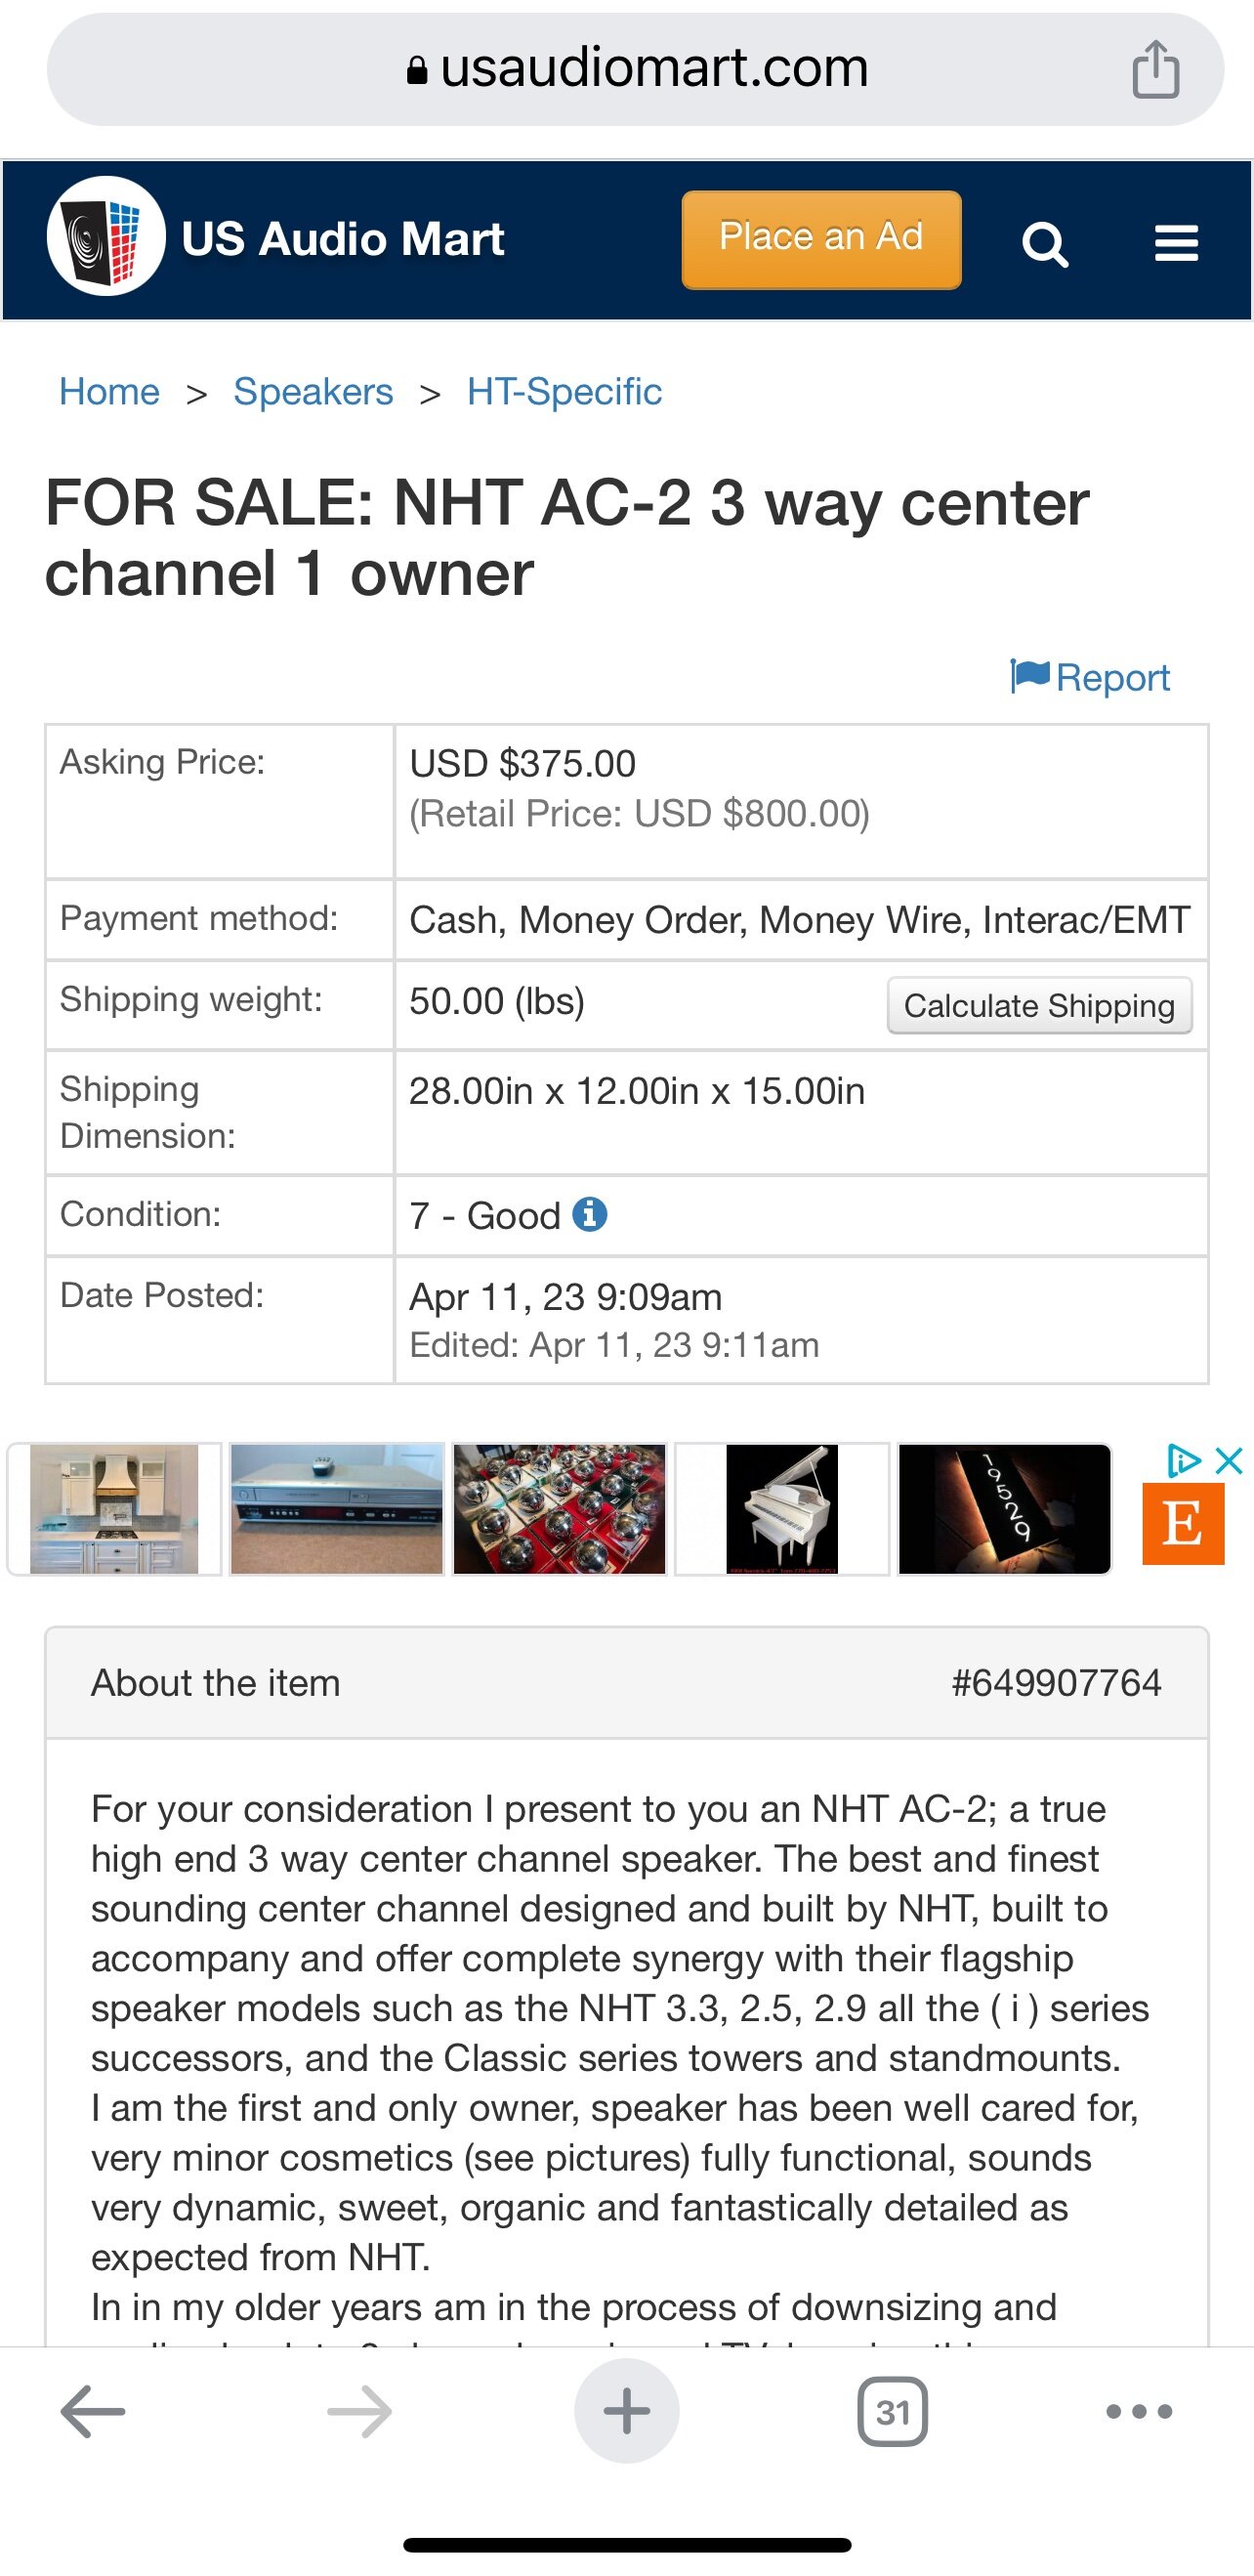Show condition info icon next to Good
The height and width of the screenshot is (2576, 1254).
click(x=589, y=1214)
